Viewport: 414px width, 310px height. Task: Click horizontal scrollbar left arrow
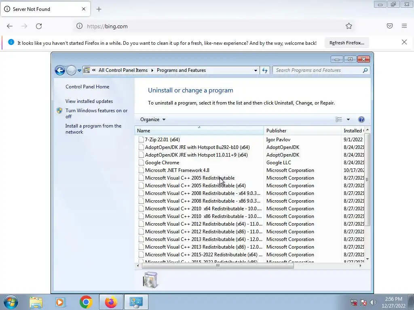138,266
